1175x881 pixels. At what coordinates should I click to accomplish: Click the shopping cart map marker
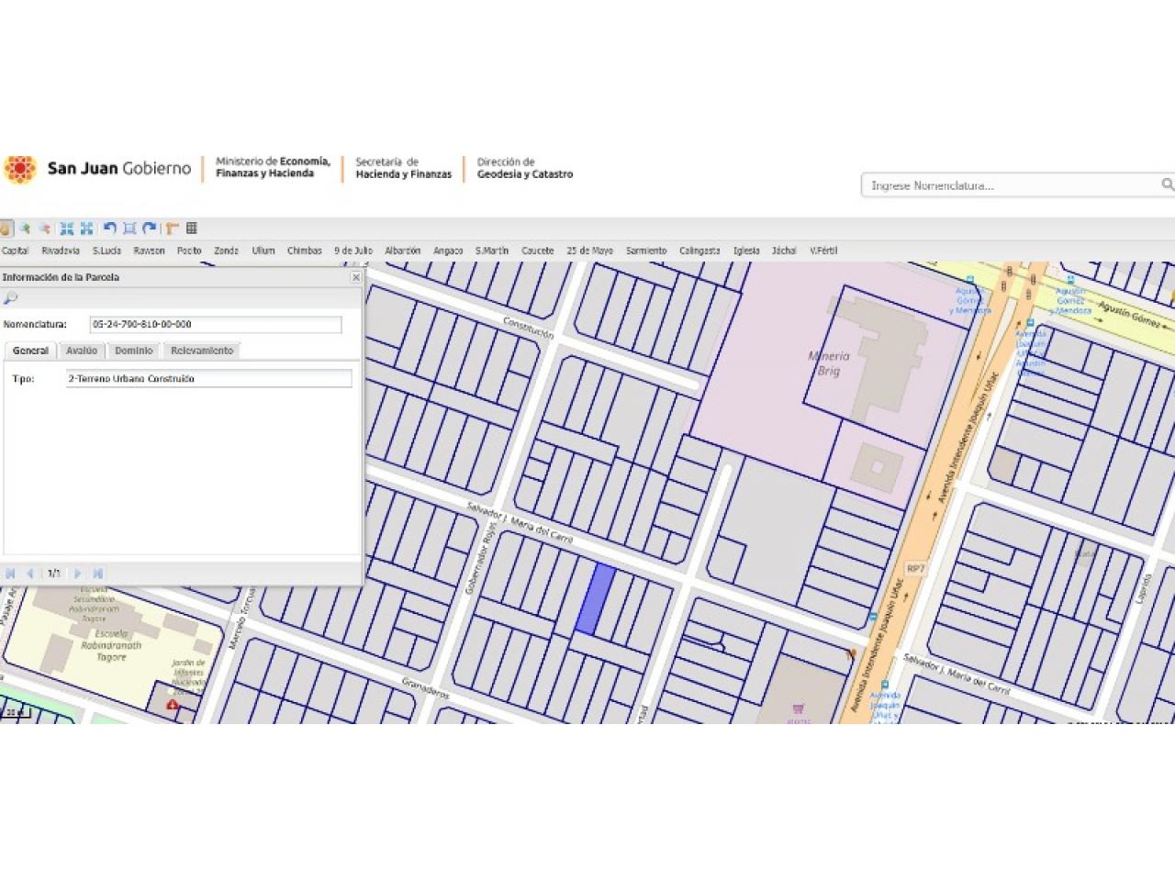[x=798, y=708]
